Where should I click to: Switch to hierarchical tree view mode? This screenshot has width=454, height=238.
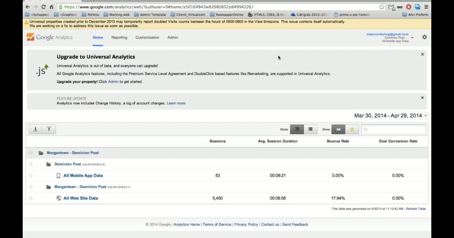(x=297, y=129)
